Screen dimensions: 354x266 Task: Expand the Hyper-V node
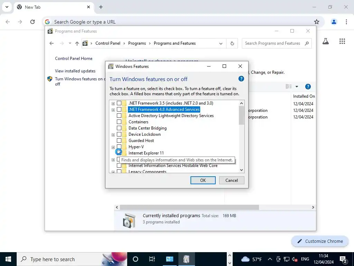click(113, 147)
